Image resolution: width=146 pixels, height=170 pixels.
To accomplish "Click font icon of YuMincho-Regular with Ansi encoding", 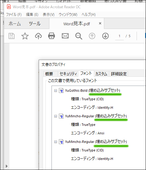I will tap(61, 116).
